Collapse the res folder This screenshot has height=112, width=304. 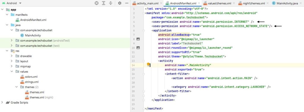click(x=7, y=51)
